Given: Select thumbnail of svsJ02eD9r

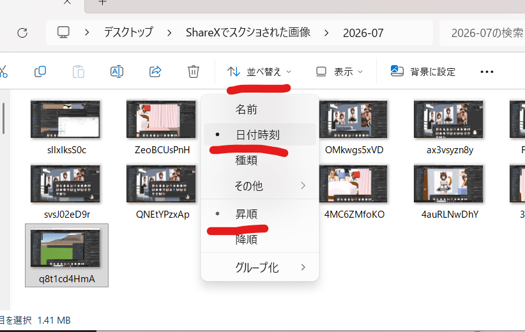Looking at the screenshot, I should coord(65,183).
